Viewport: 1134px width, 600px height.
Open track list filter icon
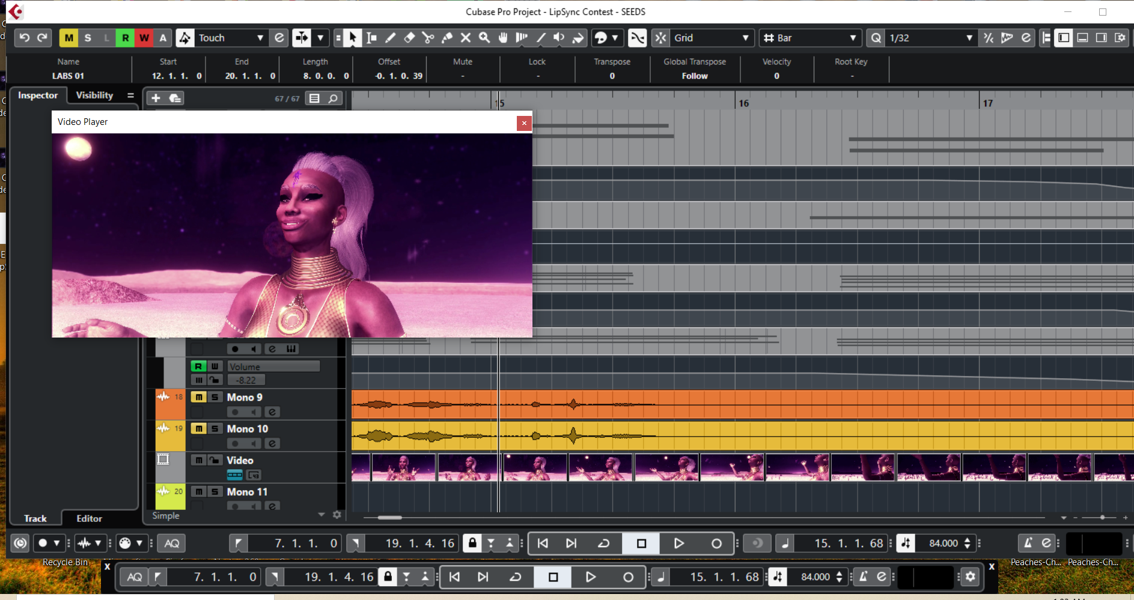pos(314,98)
